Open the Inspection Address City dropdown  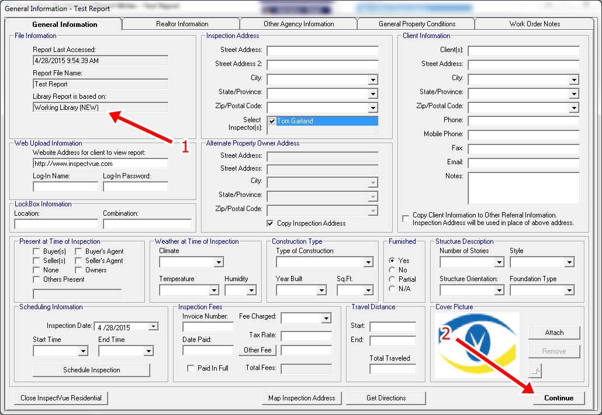pos(373,80)
